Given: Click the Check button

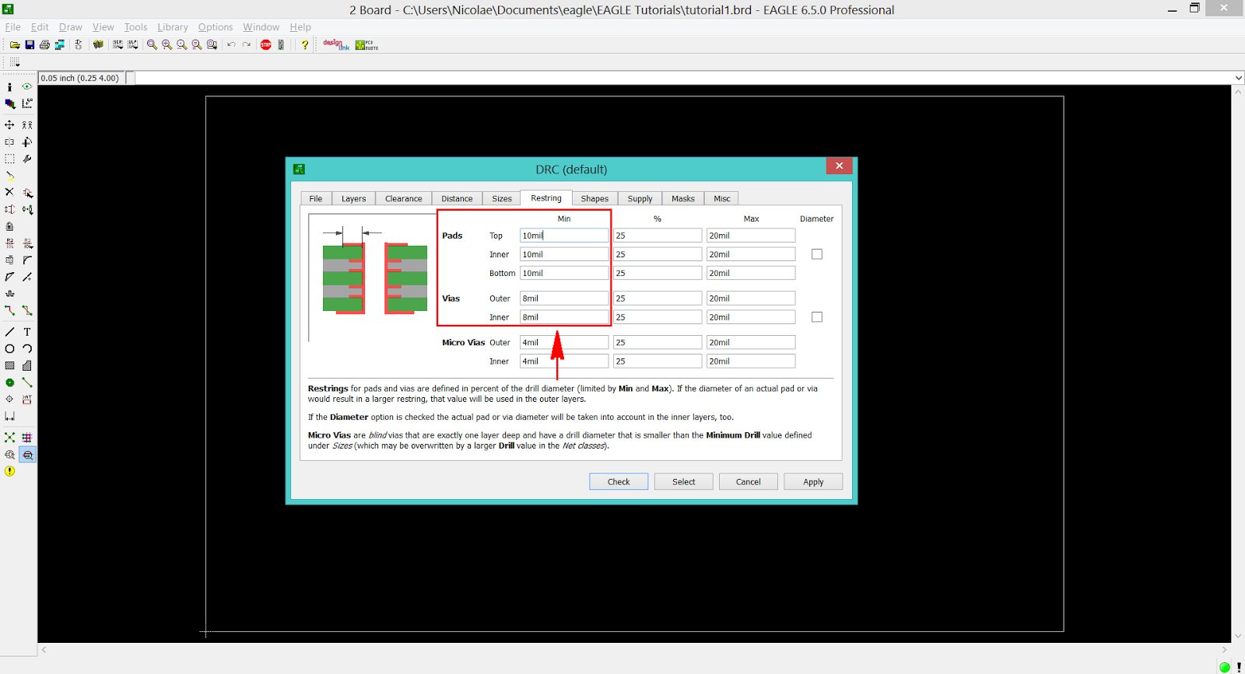Looking at the screenshot, I should pyautogui.click(x=619, y=482).
